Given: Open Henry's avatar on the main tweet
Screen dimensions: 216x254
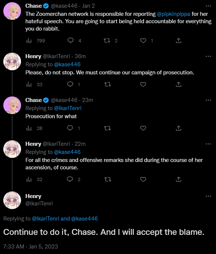Looking at the screenshot, I should click(x=12, y=200).
